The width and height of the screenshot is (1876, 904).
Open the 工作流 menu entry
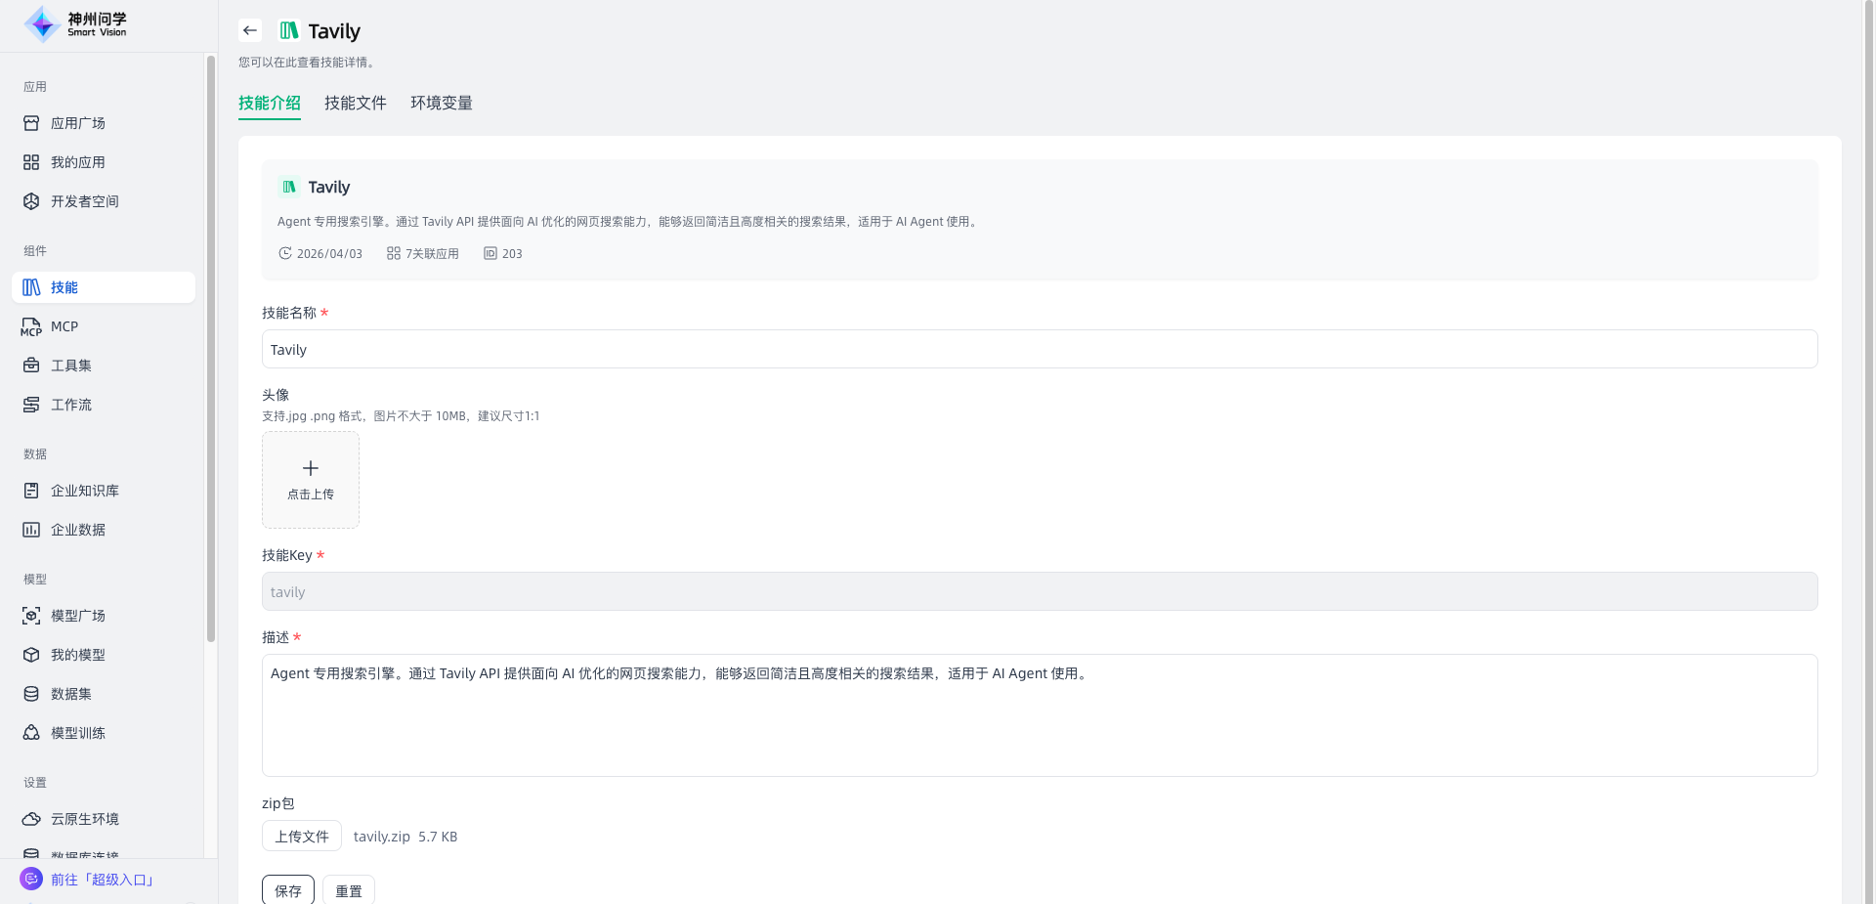104,405
